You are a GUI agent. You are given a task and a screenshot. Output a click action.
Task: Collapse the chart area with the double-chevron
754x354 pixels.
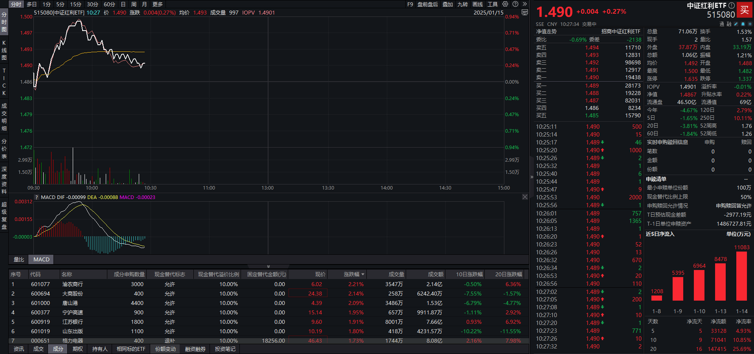(x=268, y=266)
